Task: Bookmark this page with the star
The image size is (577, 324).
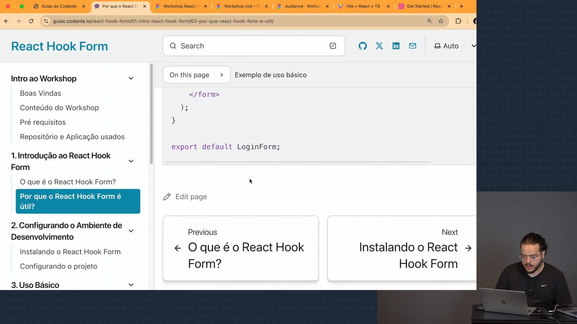Action: (x=441, y=21)
